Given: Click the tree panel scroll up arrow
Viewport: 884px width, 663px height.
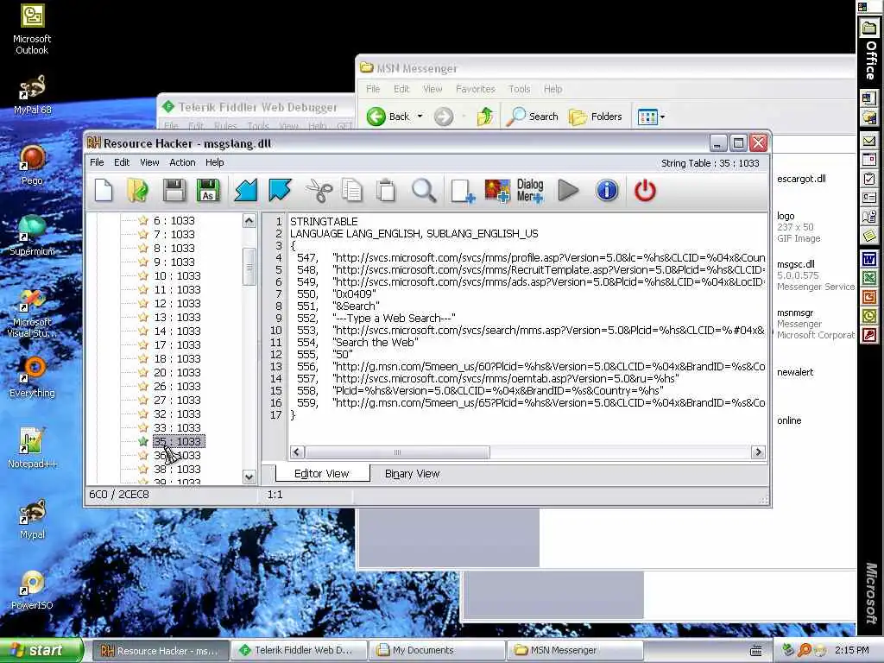Looking at the screenshot, I should [249, 221].
